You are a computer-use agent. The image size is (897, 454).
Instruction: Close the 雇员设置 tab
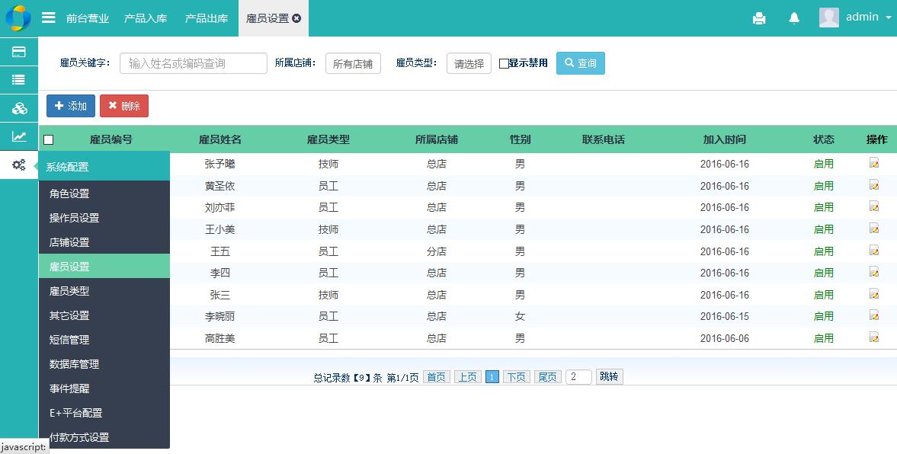coord(296,18)
